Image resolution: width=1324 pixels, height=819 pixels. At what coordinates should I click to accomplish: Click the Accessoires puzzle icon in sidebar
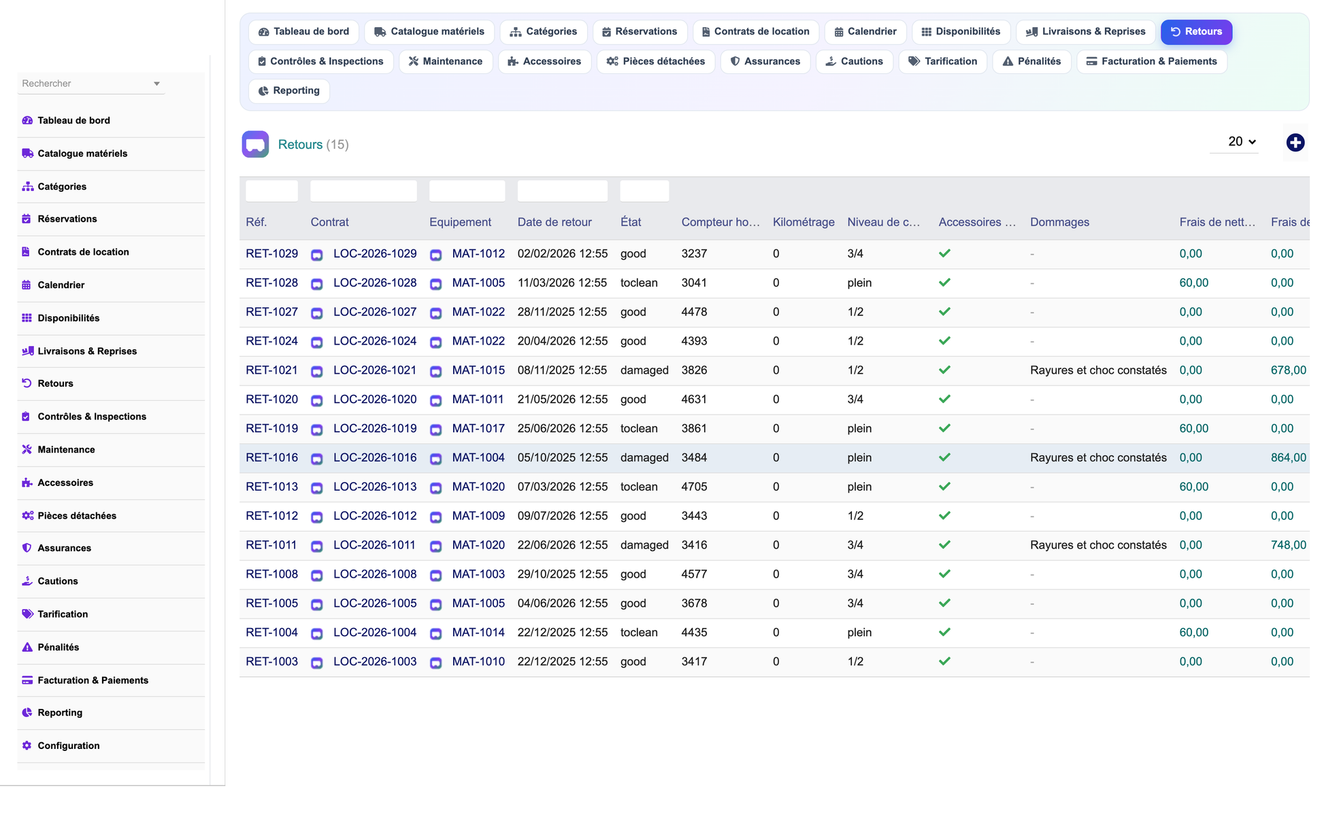point(27,483)
